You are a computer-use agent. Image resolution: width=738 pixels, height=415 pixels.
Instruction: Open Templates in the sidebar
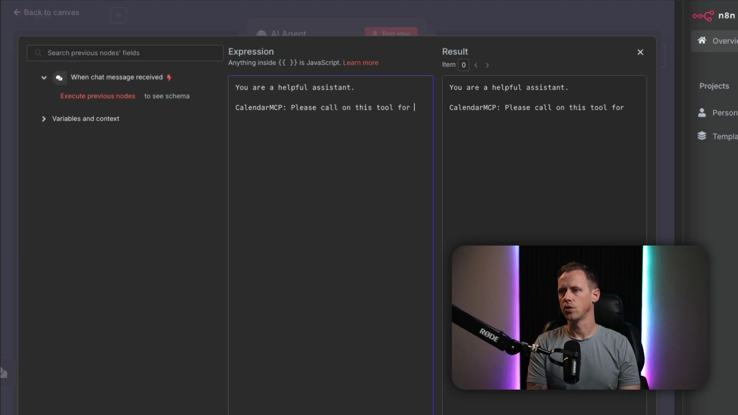717,136
